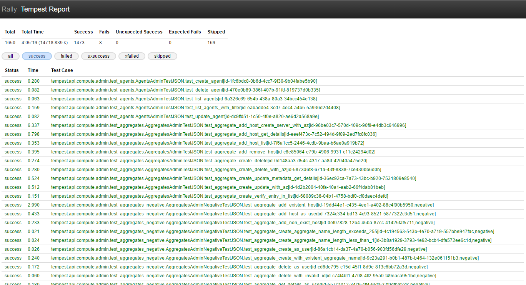Click the 6.337 time value
The image size is (526, 285).
(33, 125)
